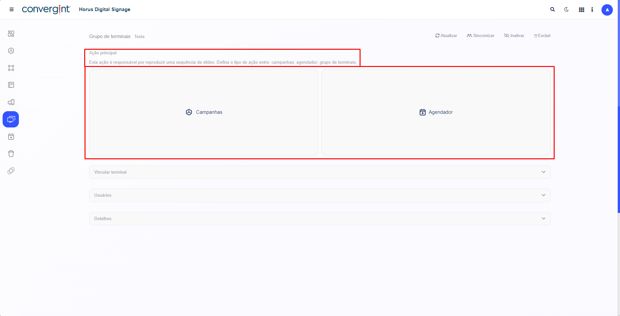Open the apps grid icon in header
The width and height of the screenshot is (620, 316).
[x=582, y=10]
